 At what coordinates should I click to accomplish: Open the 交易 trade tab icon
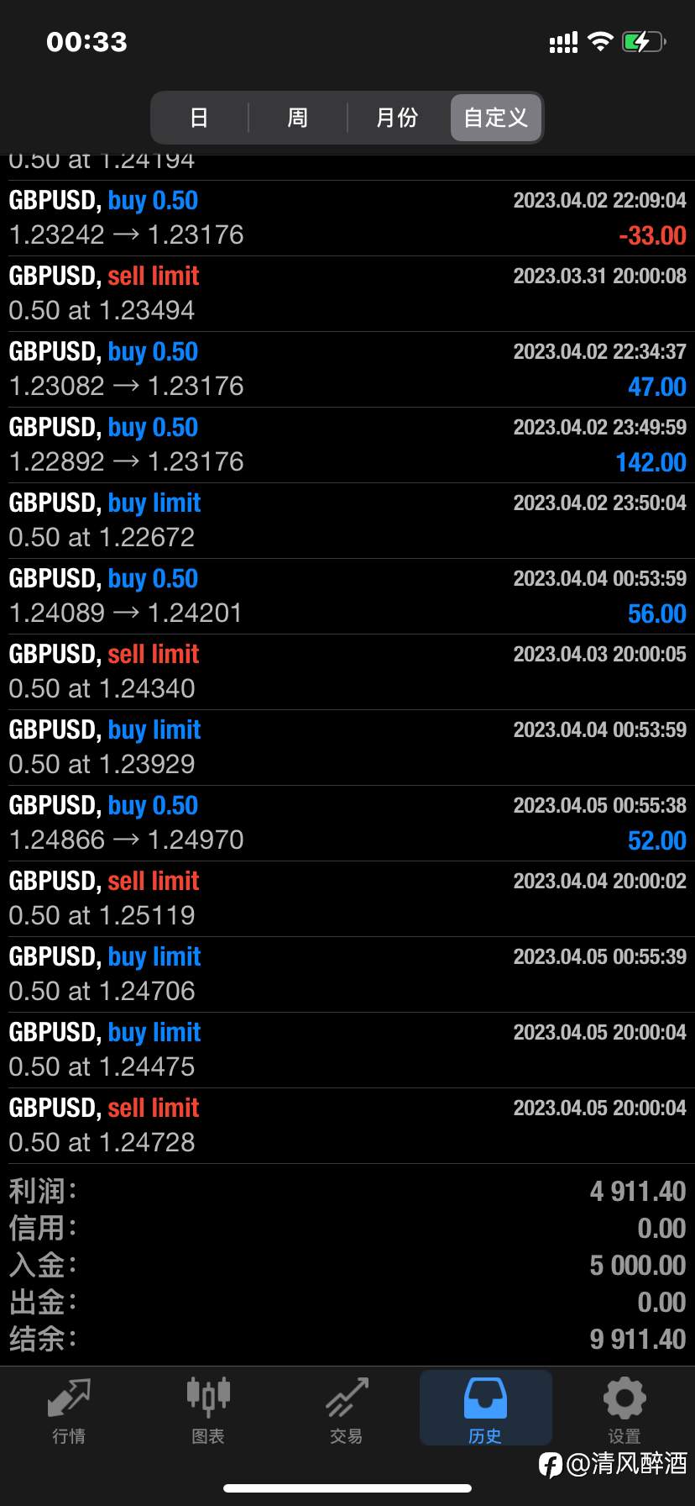pyautogui.click(x=347, y=1397)
